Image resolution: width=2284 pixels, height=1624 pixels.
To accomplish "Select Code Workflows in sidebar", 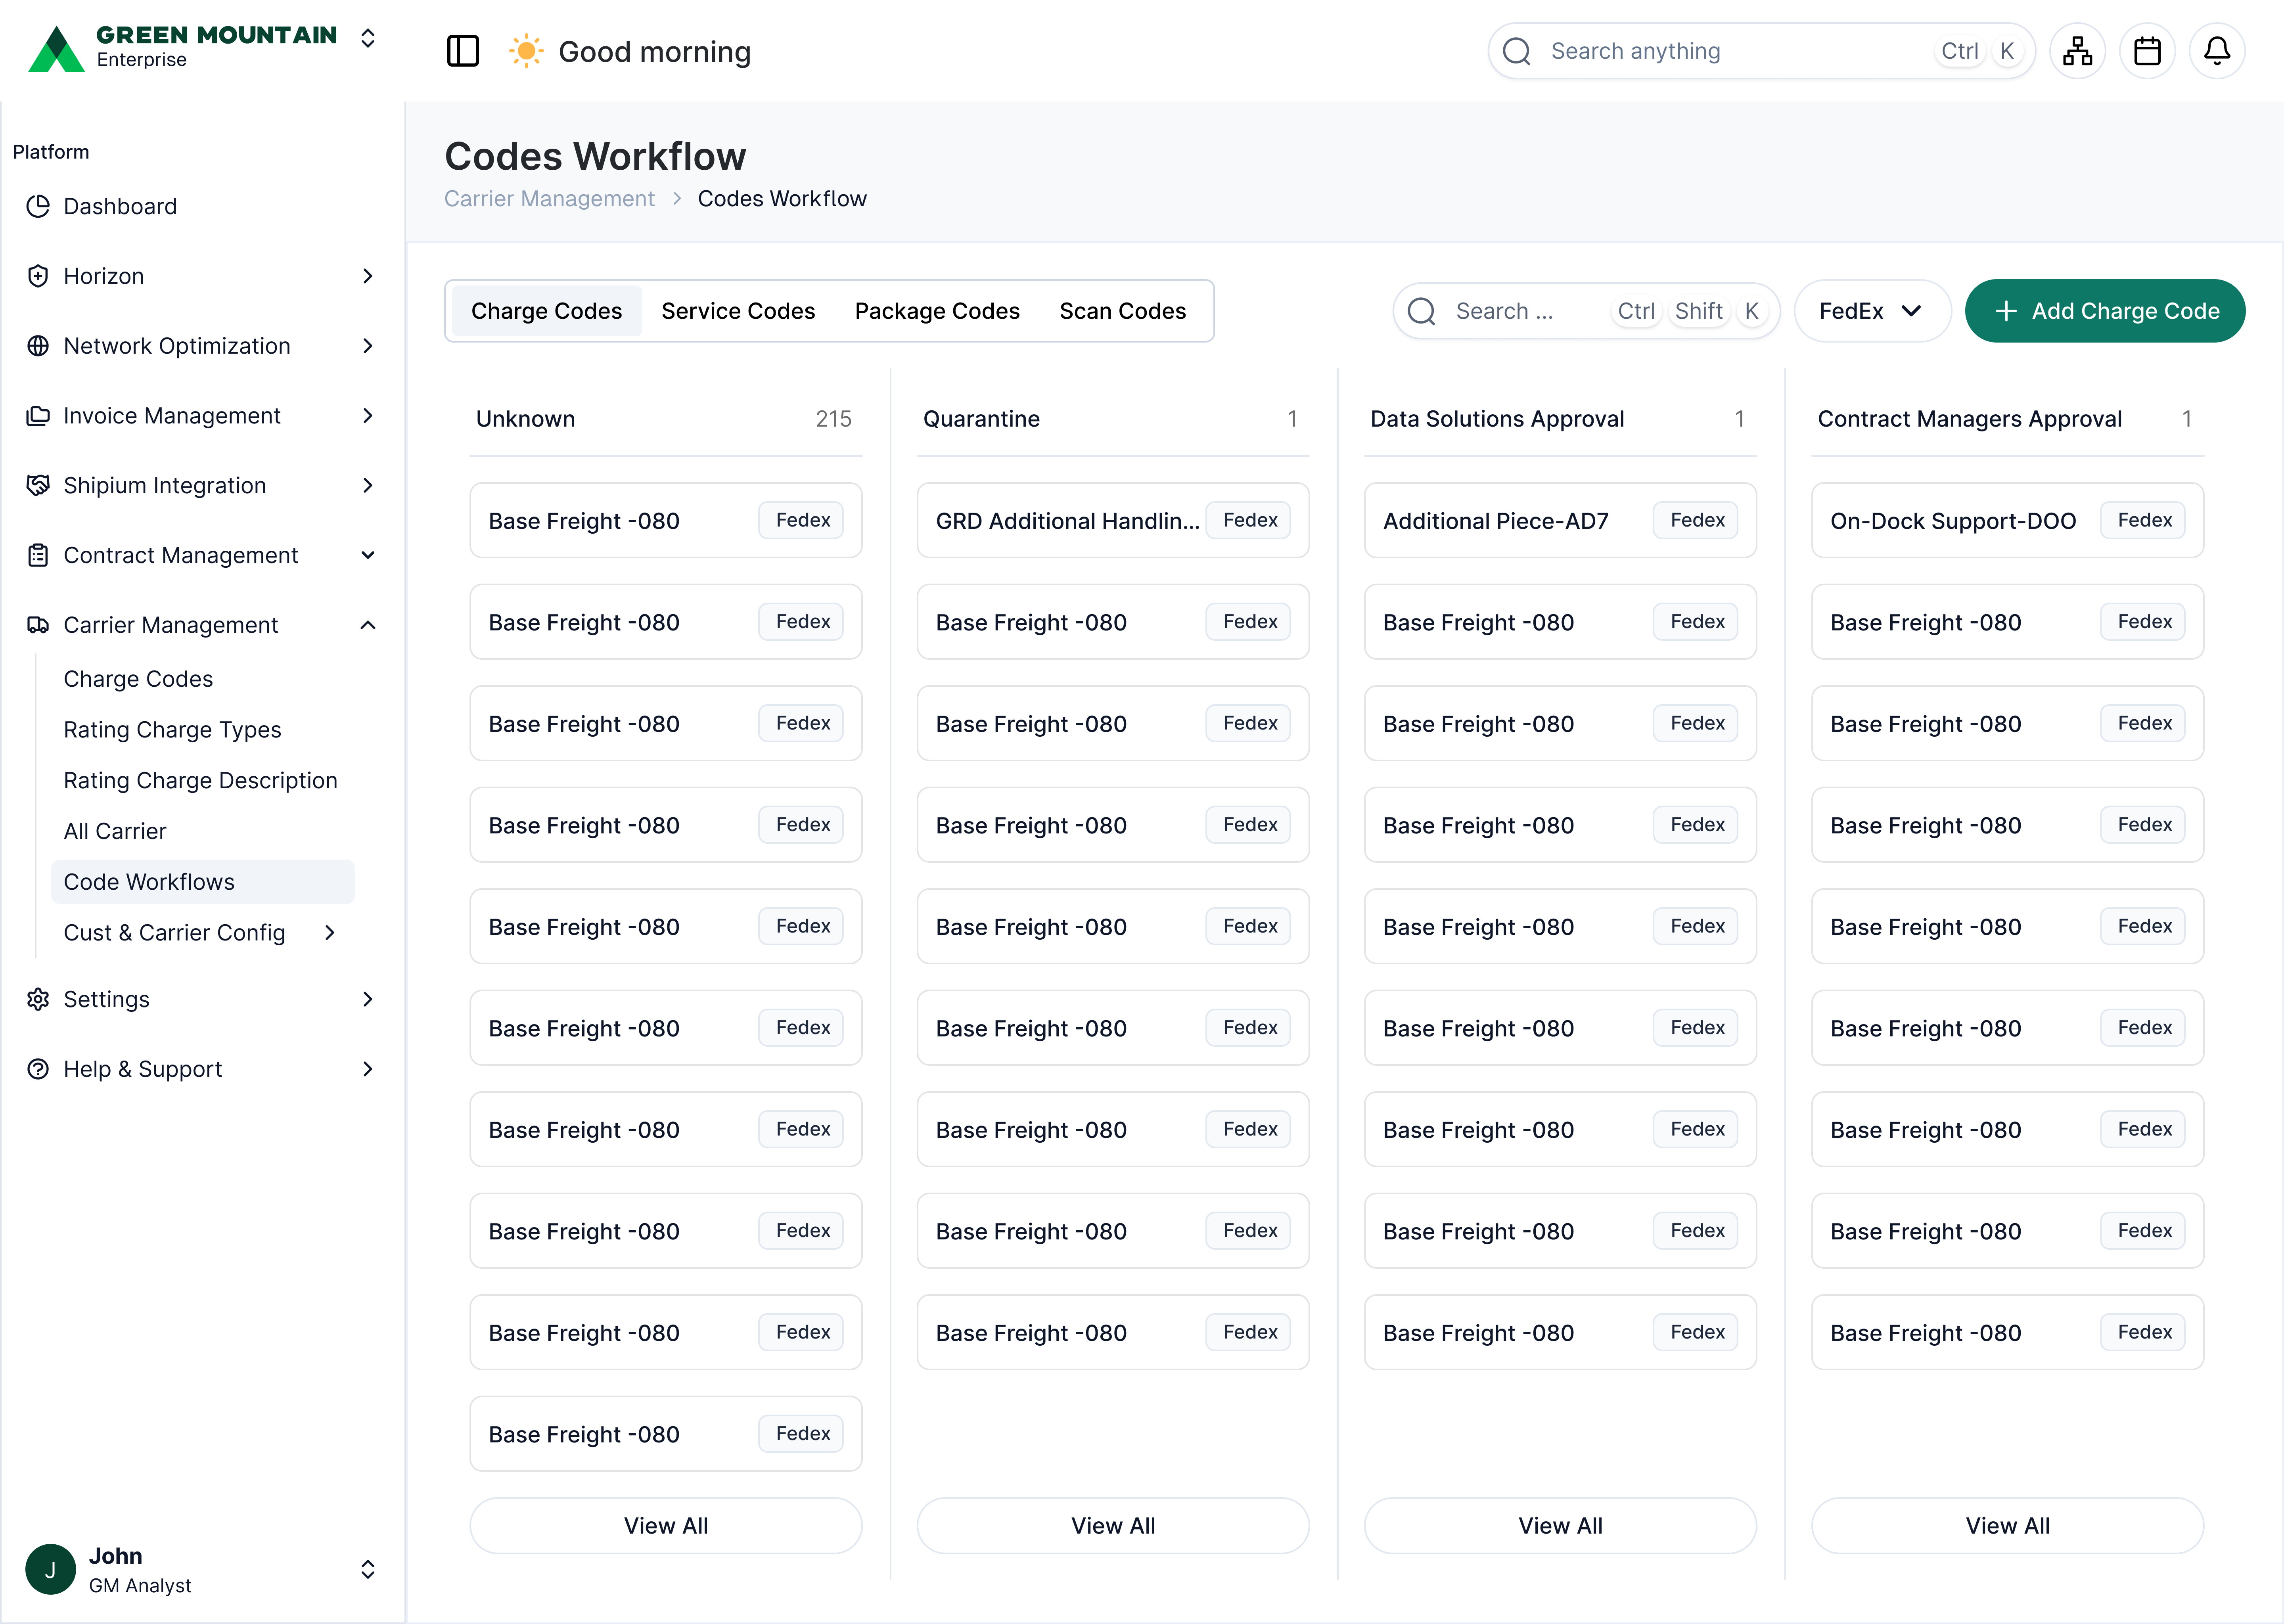I will point(203,882).
